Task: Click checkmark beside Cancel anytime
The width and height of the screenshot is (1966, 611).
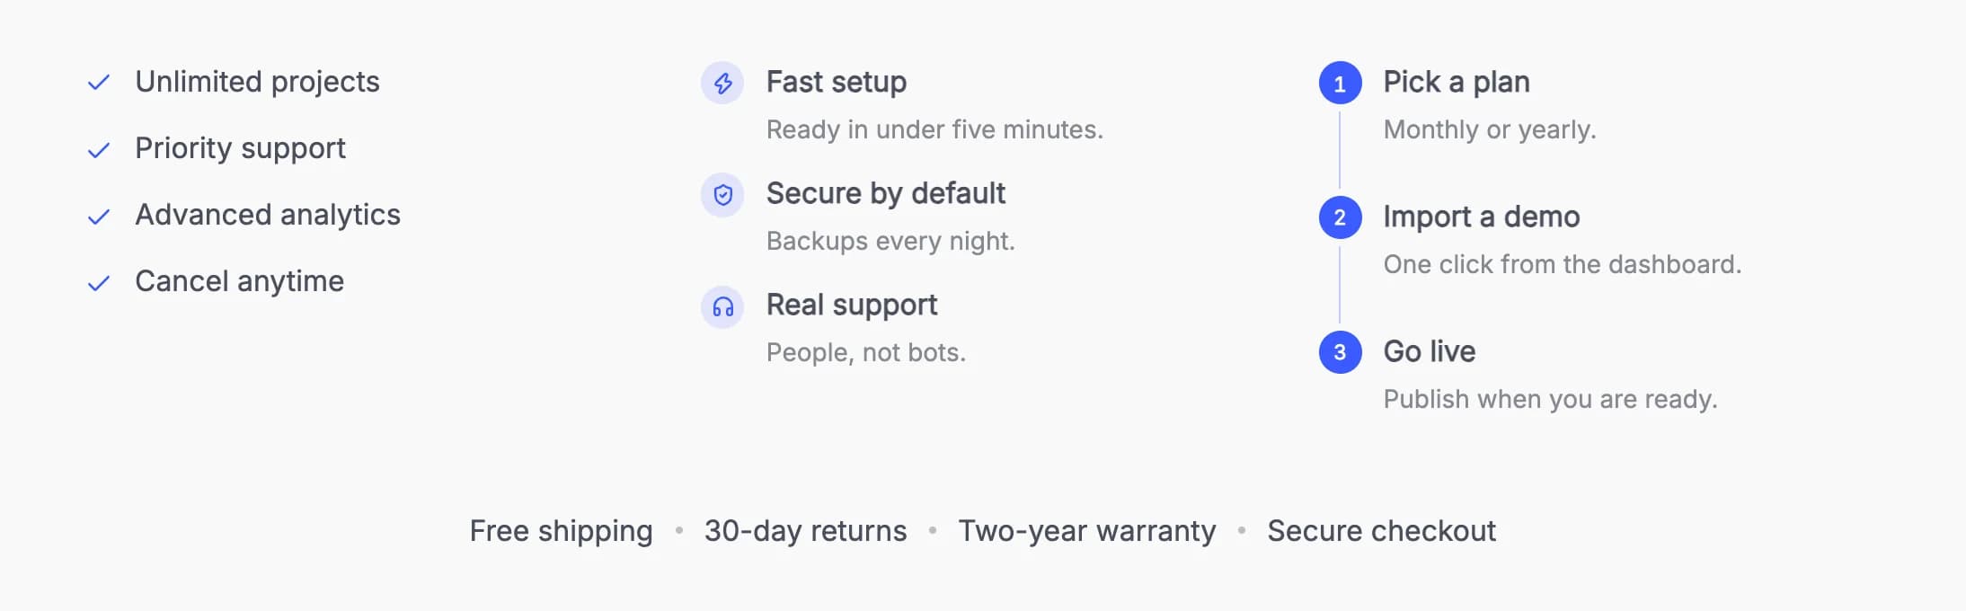Action: click(x=99, y=283)
